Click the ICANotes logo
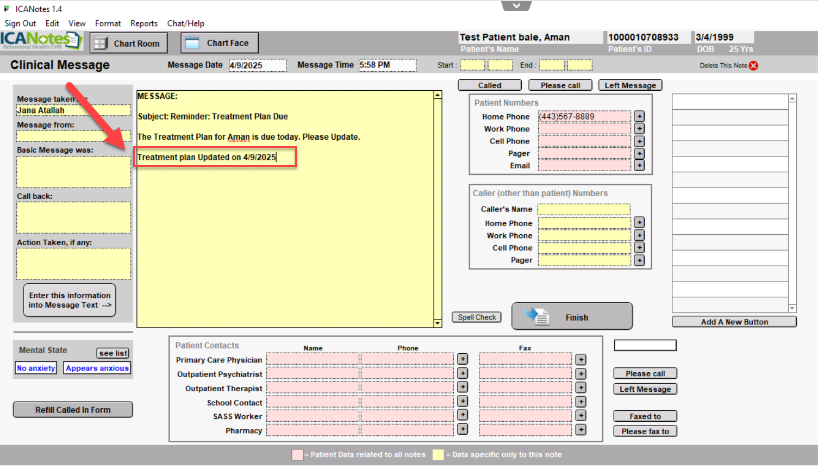 (41, 40)
